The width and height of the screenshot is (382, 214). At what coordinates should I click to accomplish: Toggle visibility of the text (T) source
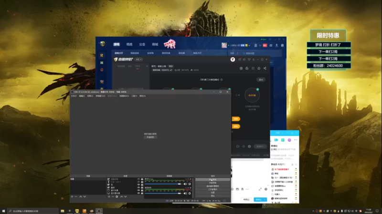click(138, 182)
